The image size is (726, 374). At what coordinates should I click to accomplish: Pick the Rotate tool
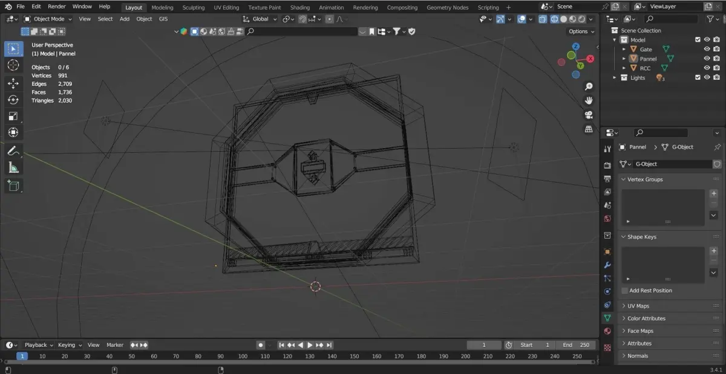coord(13,100)
